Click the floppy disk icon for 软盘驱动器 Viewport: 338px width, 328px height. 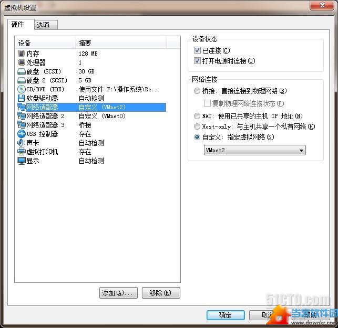point(22,98)
